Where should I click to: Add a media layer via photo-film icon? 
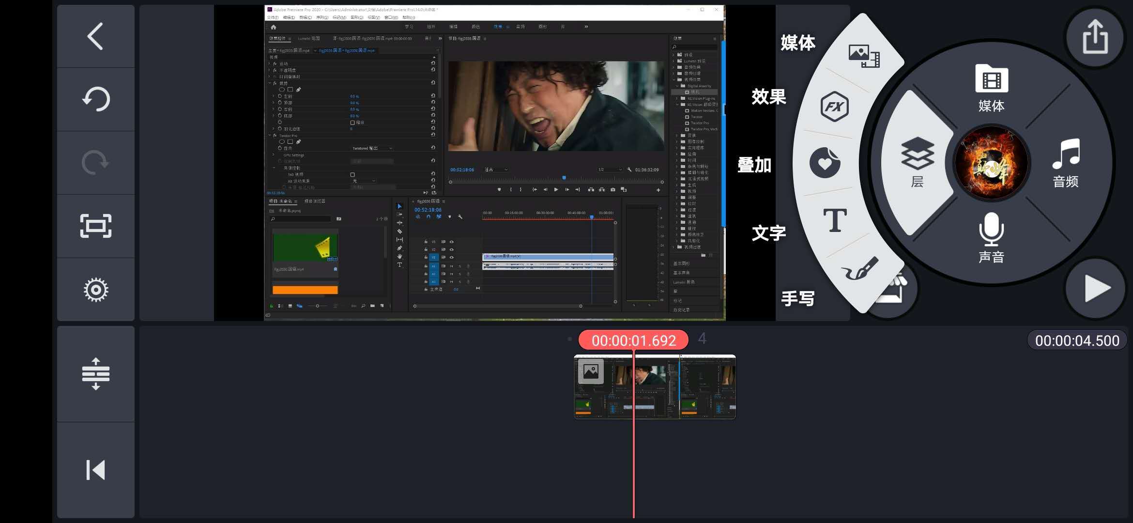[864, 56]
